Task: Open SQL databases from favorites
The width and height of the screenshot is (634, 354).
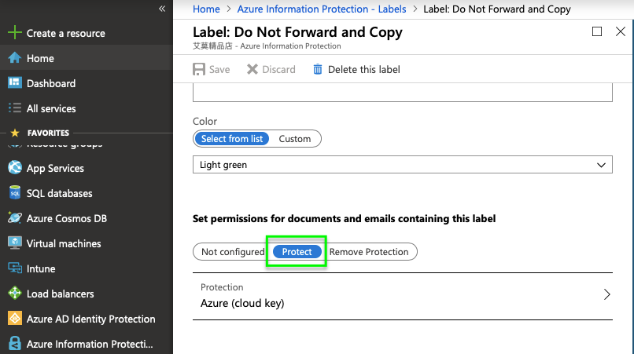Action: coord(60,193)
